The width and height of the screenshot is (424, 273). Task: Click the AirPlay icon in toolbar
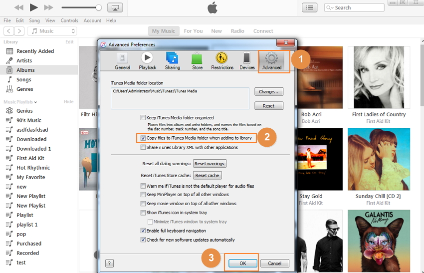pyautogui.click(x=115, y=7)
